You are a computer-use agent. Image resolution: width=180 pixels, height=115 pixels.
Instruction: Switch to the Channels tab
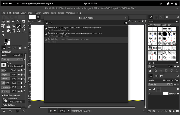[x=156, y=76]
